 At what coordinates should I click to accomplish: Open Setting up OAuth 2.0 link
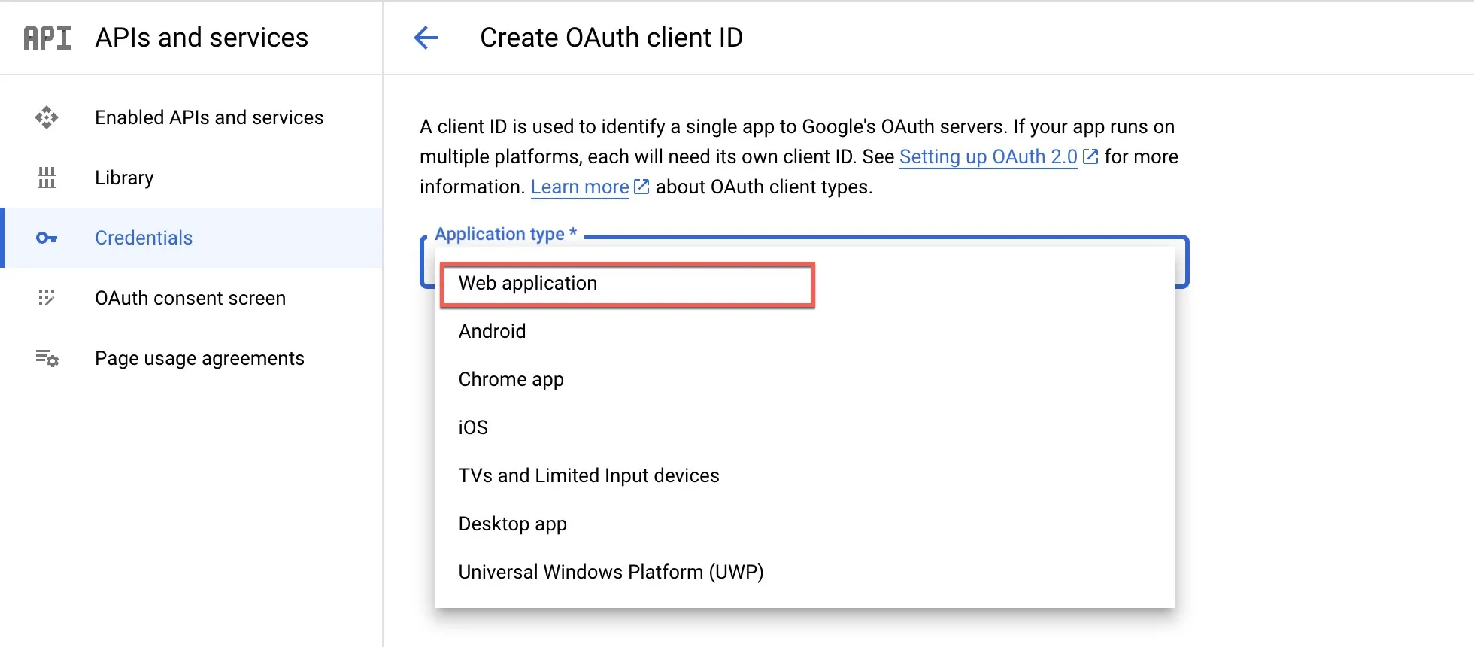(988, 156)
